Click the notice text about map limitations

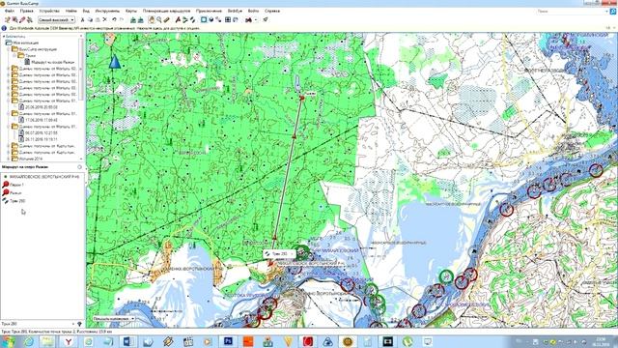[104, 28]
